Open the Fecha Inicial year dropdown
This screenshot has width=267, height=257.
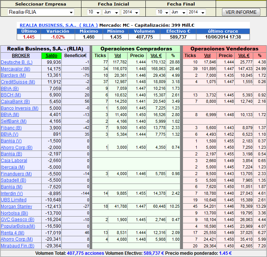[130, 12]
